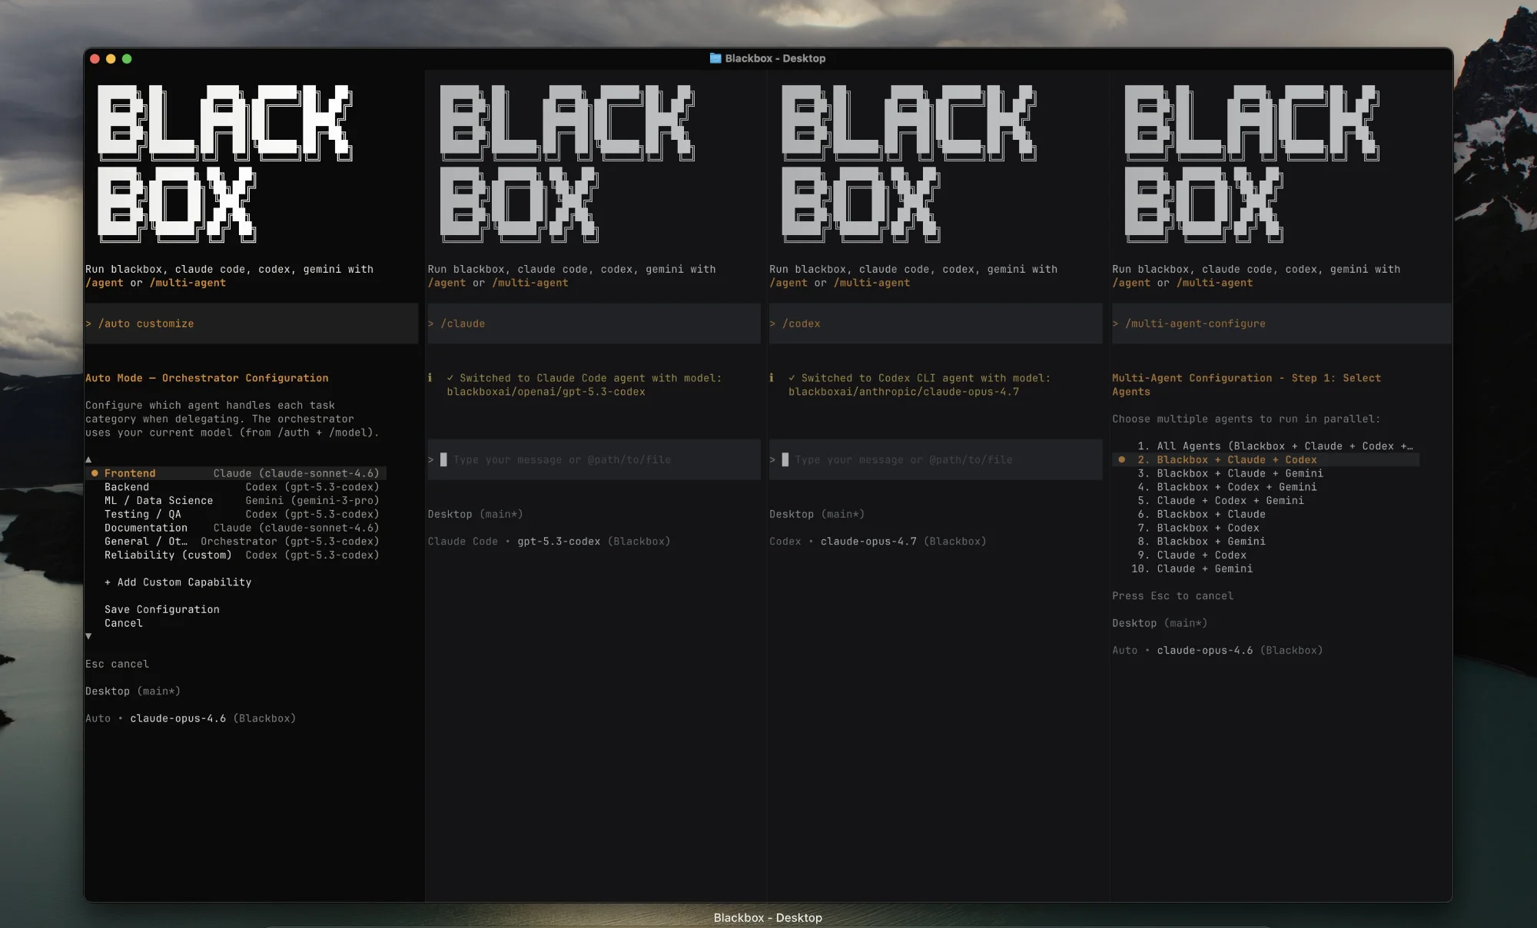
Task: Click Desktop (main*) in the Codex pane
Action: 817,514
